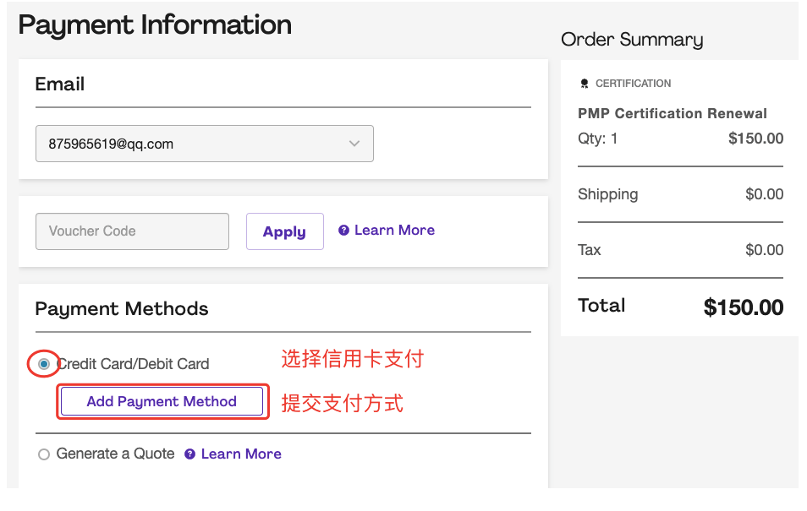Click the help icon beside voucher Learn More
Image resolution: width=807 pixels, height=511 pixels.
pyautogui.click(x=344, y=230)
